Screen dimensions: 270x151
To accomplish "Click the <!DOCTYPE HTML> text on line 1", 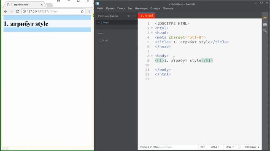I will 172,23.
